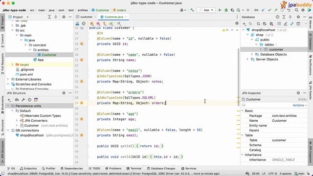Open Database panel options gear
Screen dimensions: 313x176
[x=298, y=17]
